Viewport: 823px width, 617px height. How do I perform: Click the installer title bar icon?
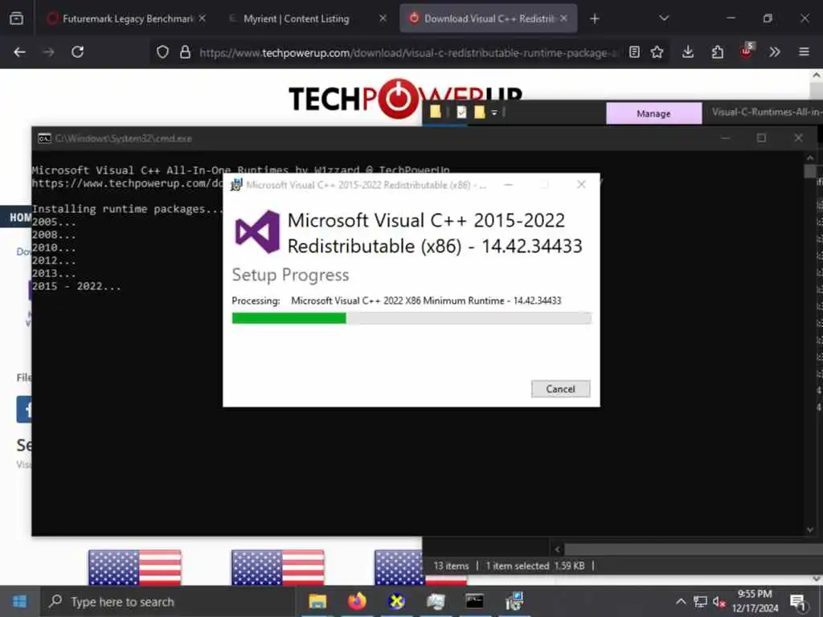236,185
